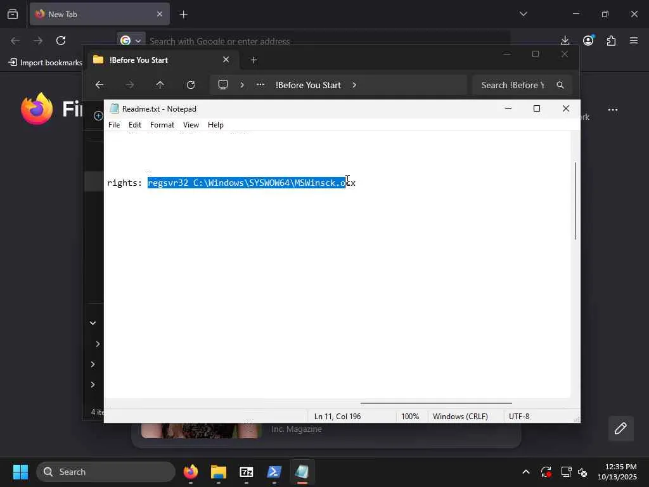649x487 pixels.
Task: Click the Firefox customize pencil button
Action: click(x=620, y=428)
